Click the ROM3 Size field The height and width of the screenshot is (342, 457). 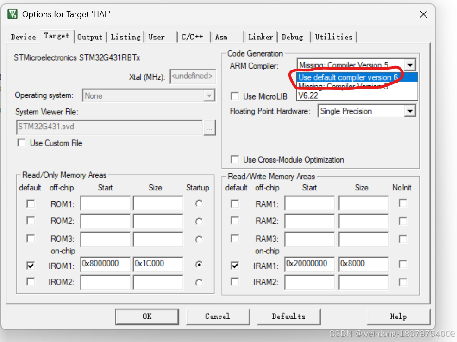tap(158, 239)
